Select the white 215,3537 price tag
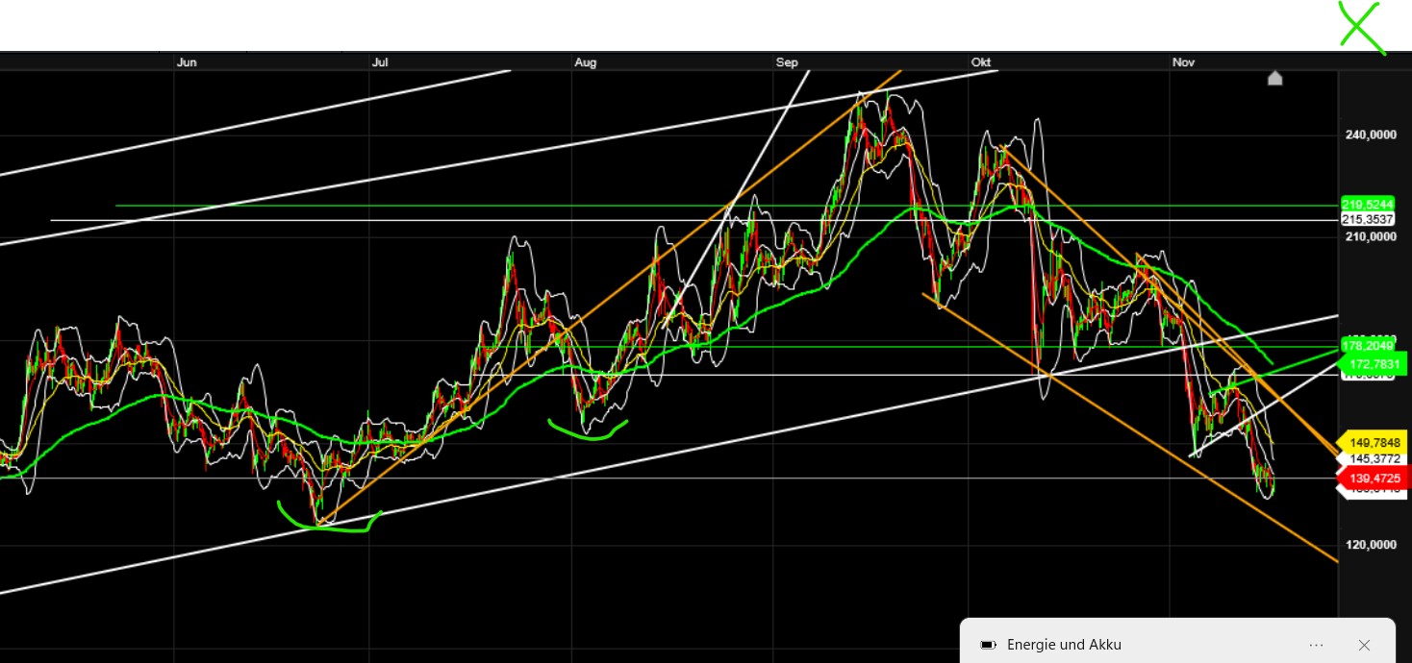 1366,220
